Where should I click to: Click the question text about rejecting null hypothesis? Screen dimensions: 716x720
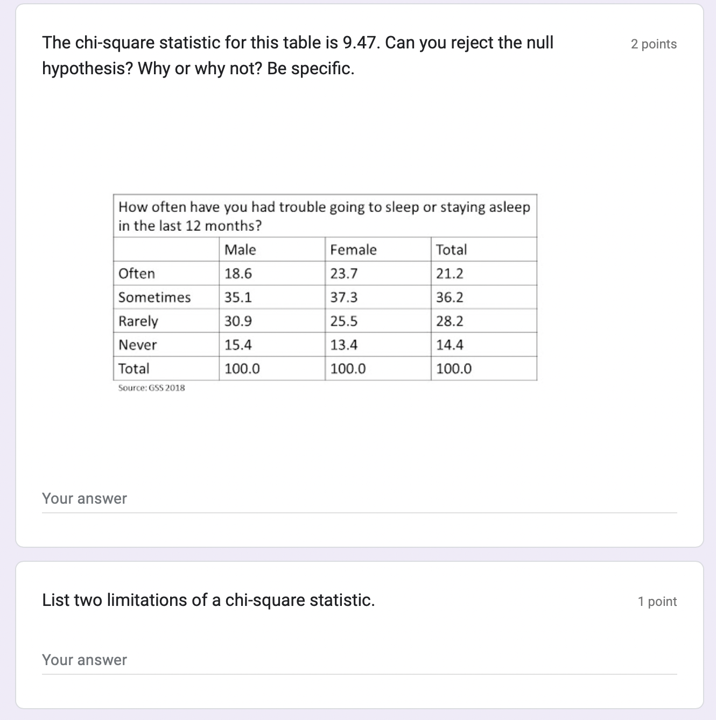click(x=298, y=55)
